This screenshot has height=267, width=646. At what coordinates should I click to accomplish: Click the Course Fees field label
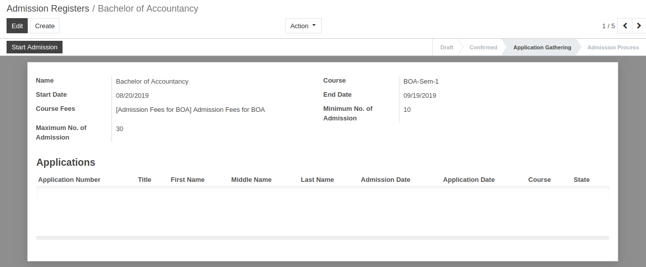55,109
